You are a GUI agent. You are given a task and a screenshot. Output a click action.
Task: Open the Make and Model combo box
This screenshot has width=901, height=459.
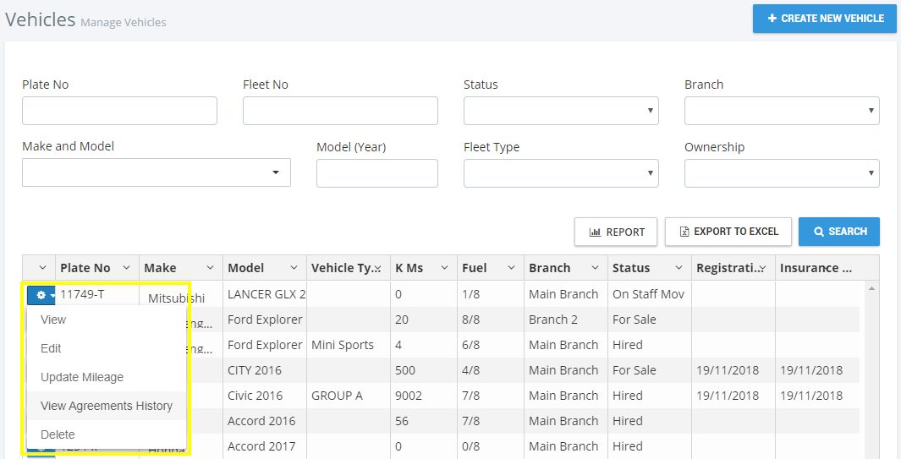pyautogui.click(x=157, y=172)
